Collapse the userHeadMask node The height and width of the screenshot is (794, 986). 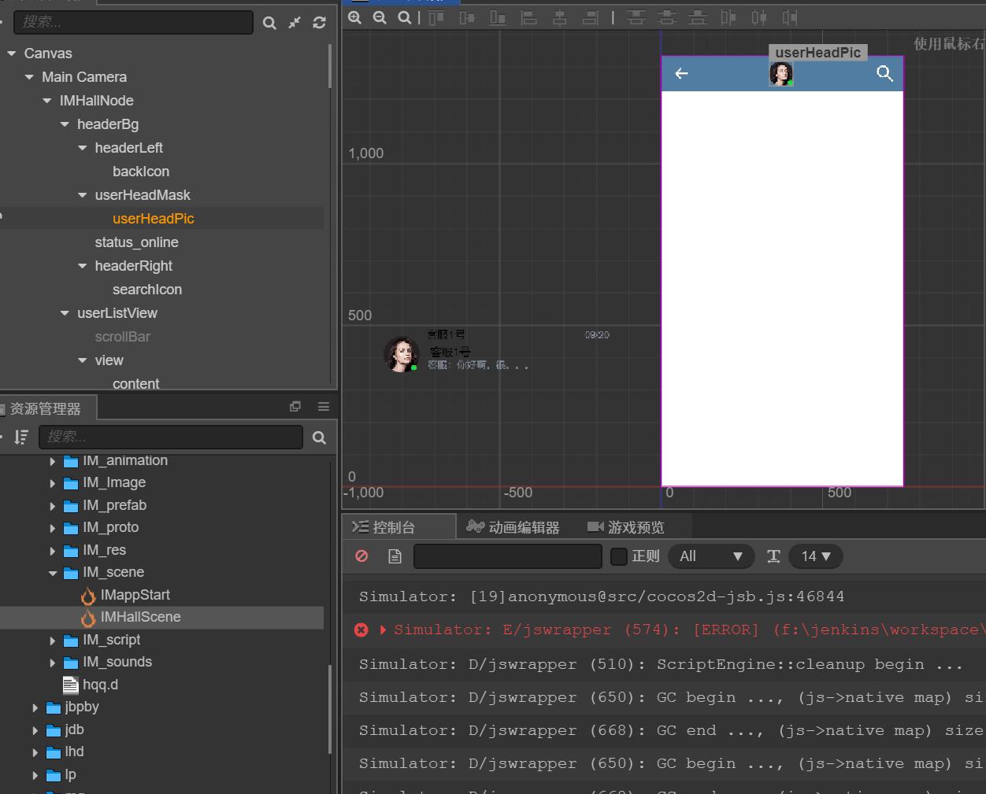(83, 195)
